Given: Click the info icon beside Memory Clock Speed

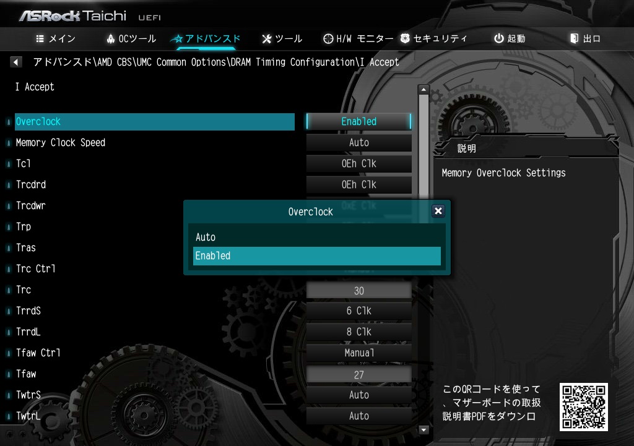Looking at the screenshot, I should [x=9, y=143].
